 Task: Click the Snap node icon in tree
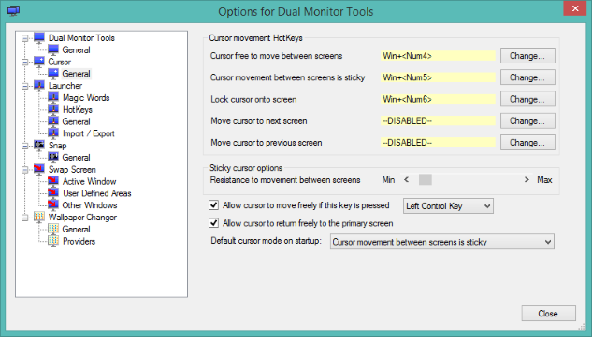click(39, 146)
